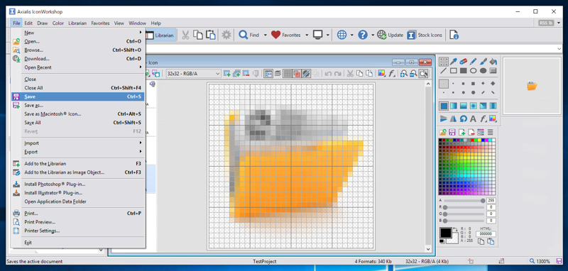568x271 pixels.
Task: Expand the web globe dropdown arrow
Action: 351,35
